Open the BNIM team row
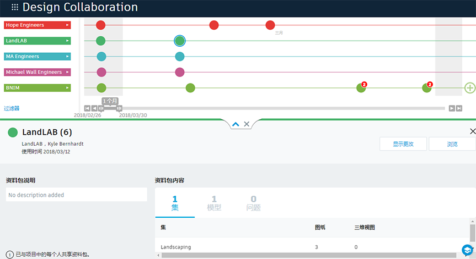The width and height of the screenshot is (476, 259). pyautogui.click(x=38, y=88)
